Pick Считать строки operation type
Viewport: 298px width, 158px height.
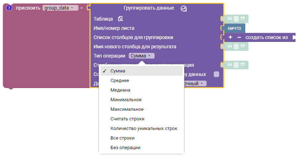[x=142, y=119]
